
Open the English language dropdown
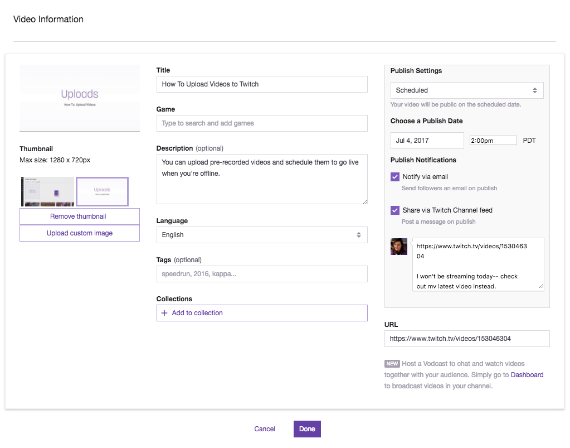262,235
